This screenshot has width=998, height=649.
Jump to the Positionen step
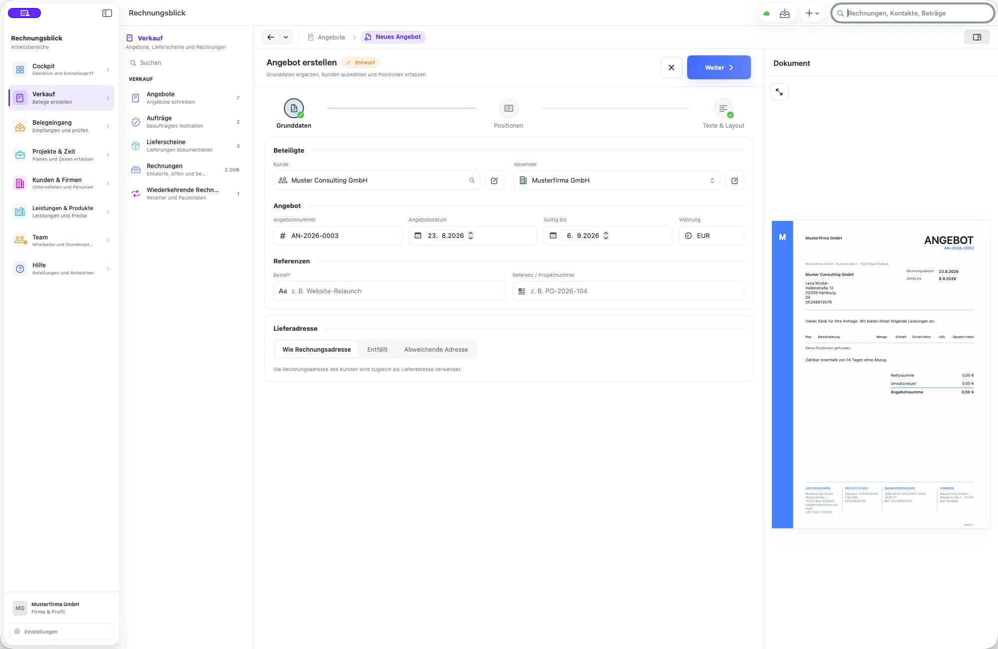[x=508, y=114]
